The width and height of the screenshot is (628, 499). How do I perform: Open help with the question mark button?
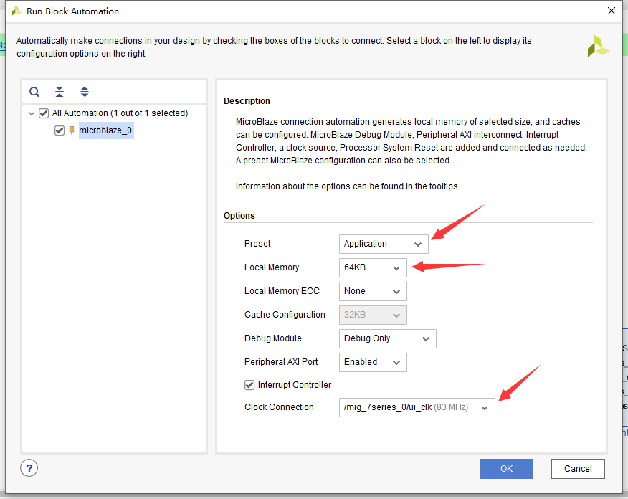tap(29, 467)
